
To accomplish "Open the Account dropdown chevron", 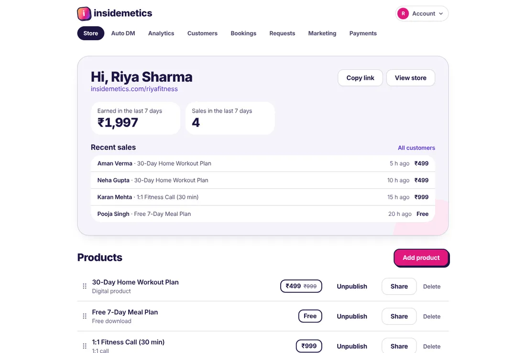I will point(441,14).
